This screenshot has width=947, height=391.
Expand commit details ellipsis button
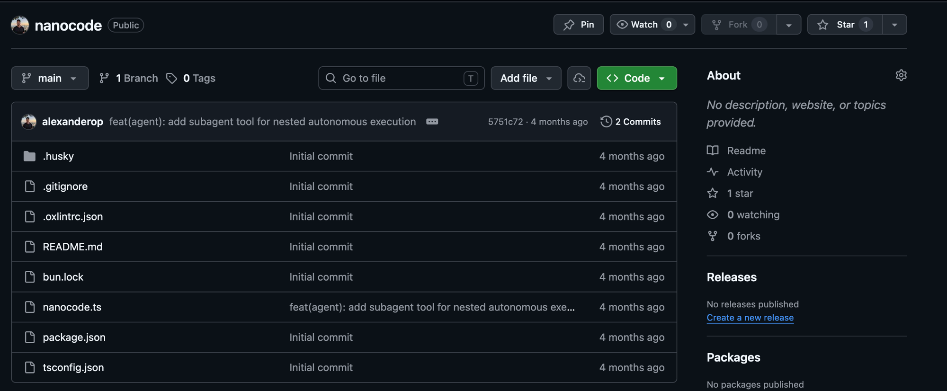[432, 122]
